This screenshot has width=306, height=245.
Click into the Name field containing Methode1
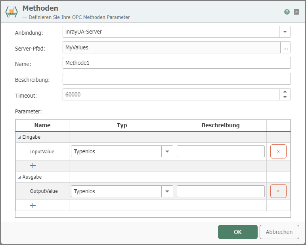pos(176,63)
